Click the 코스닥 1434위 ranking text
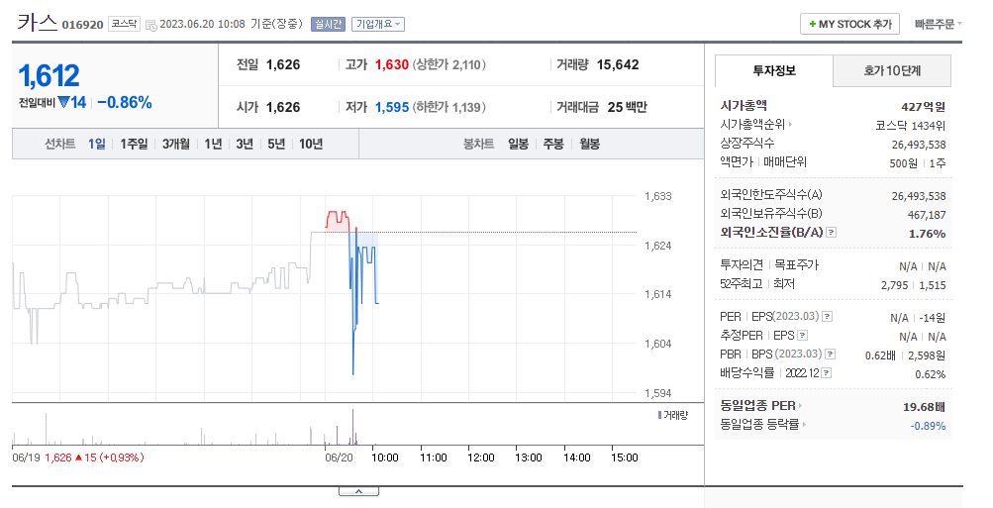 [x=910, y=126]
